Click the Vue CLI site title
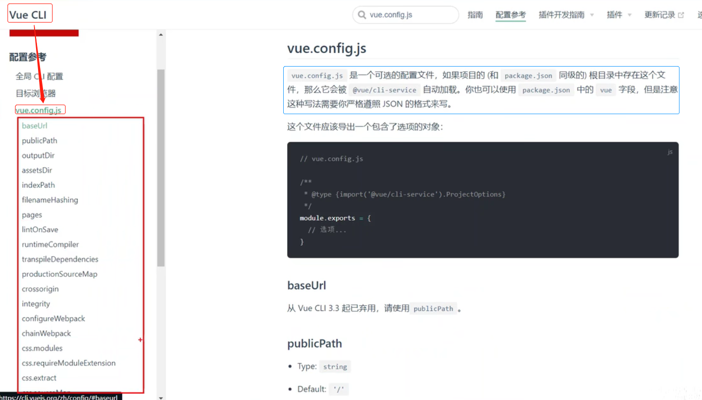This screenshot has height=400, width=702. coord(28,15)
